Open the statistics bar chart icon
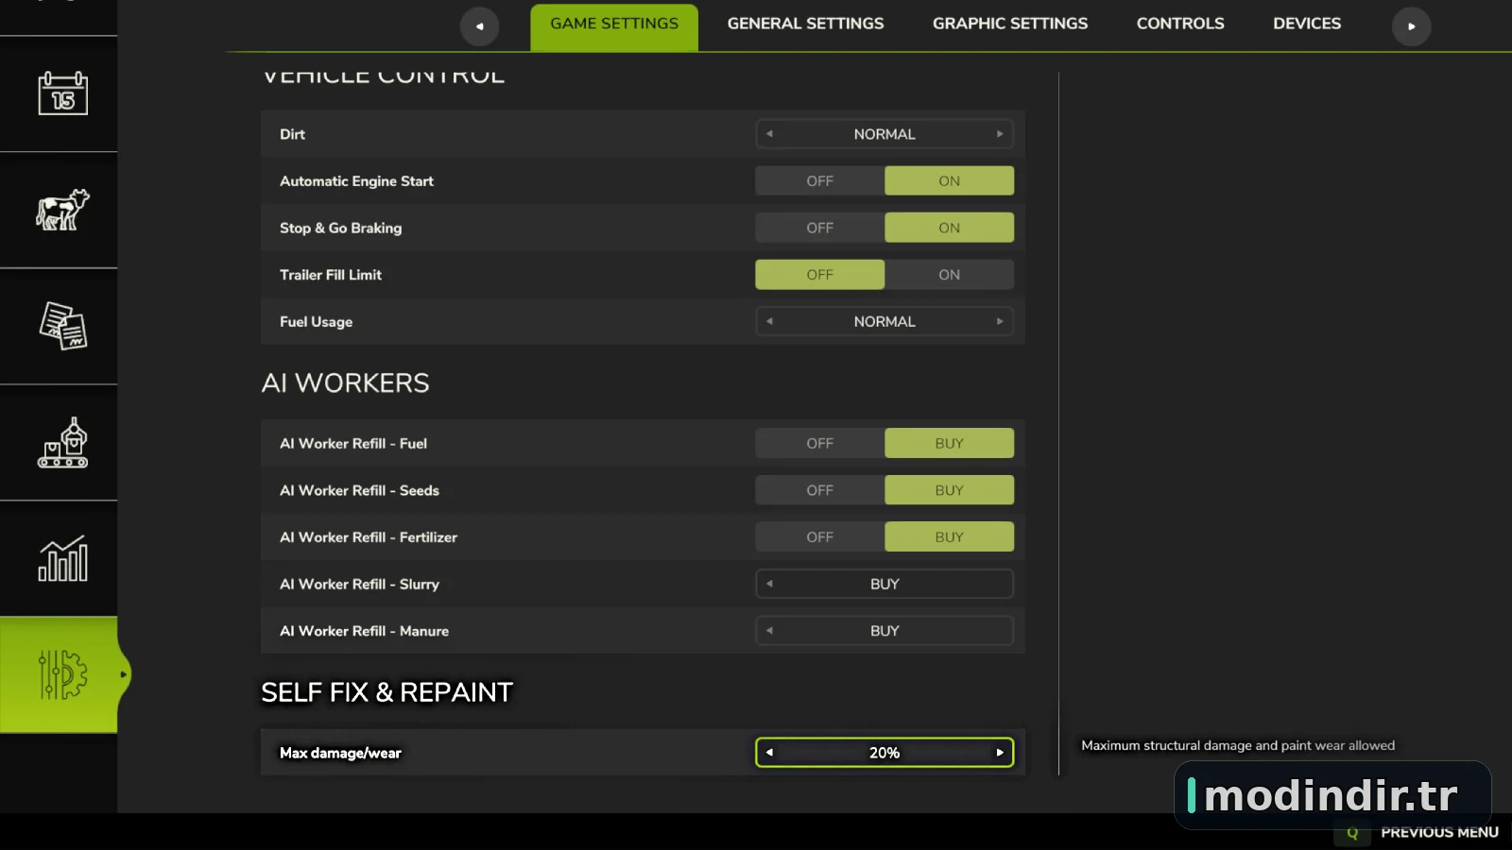1512x850 pixels. [62, 558]
